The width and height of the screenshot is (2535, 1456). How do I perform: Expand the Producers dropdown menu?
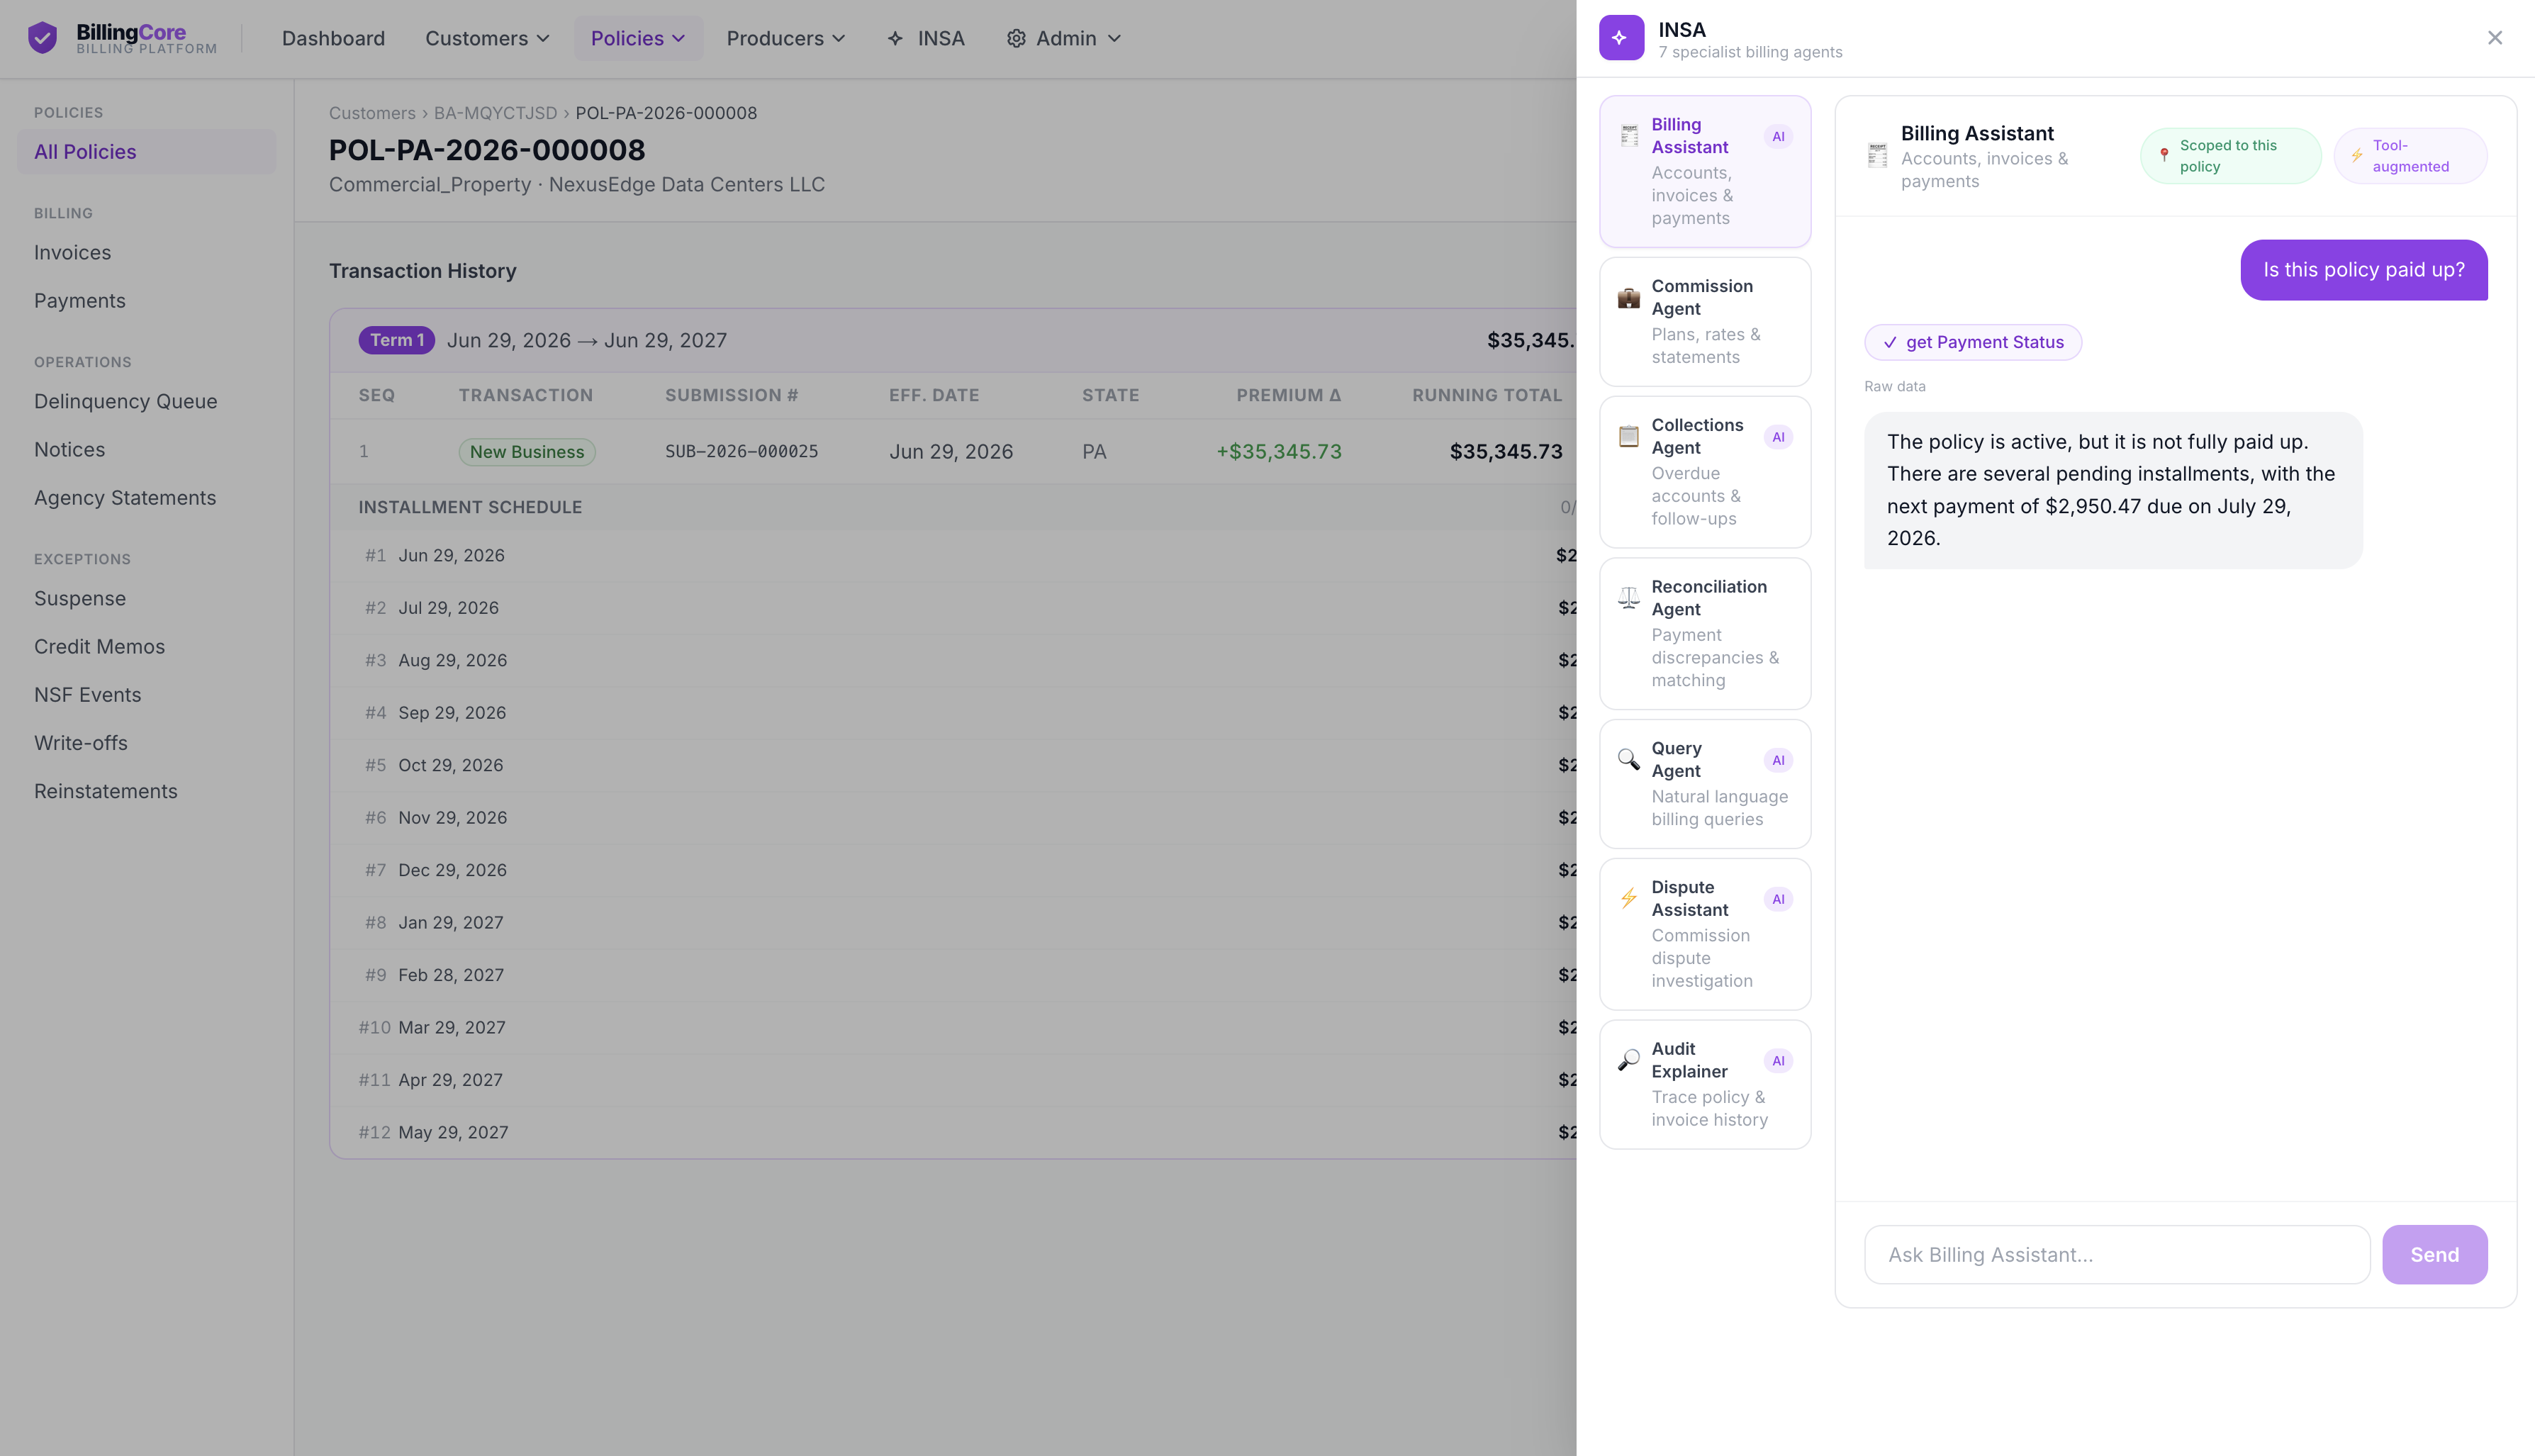786,38
